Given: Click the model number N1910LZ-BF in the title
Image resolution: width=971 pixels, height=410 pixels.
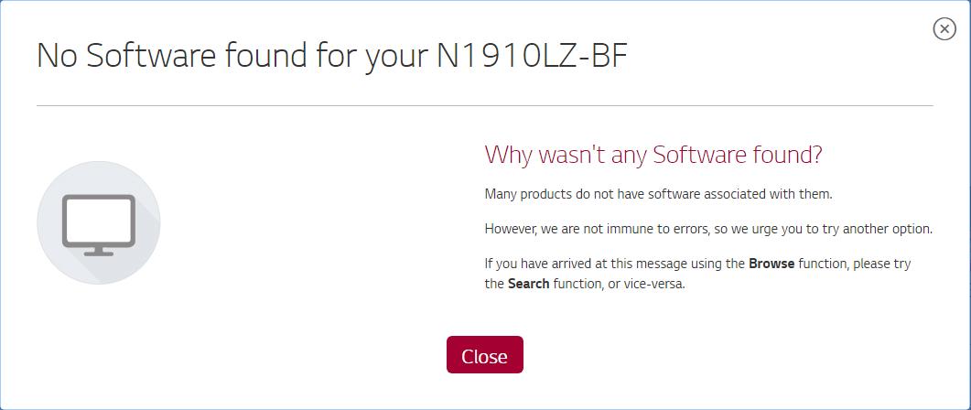Looking at the screenshot, I should point(533,55).
